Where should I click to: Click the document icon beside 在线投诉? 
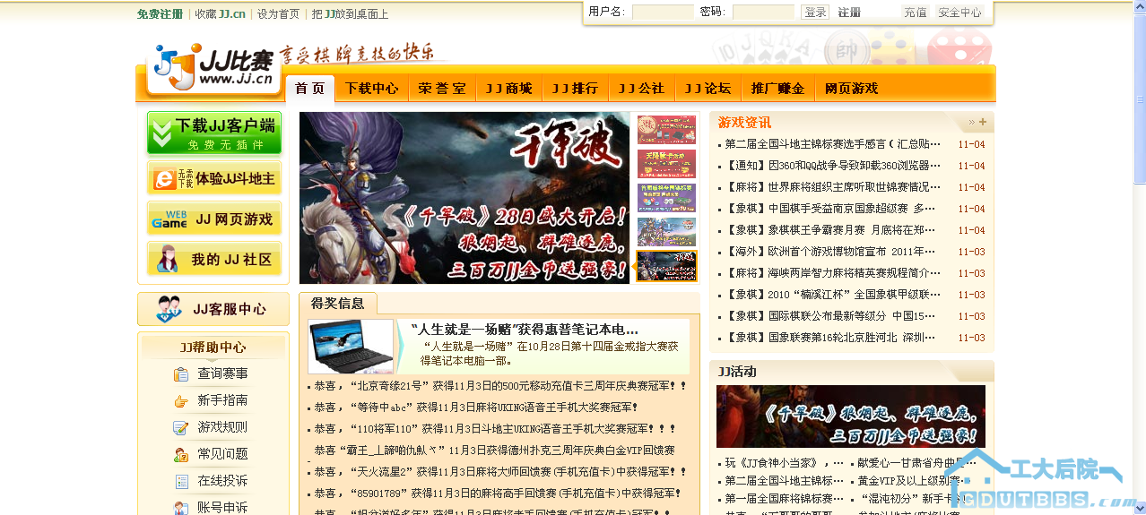coord(181,482)
